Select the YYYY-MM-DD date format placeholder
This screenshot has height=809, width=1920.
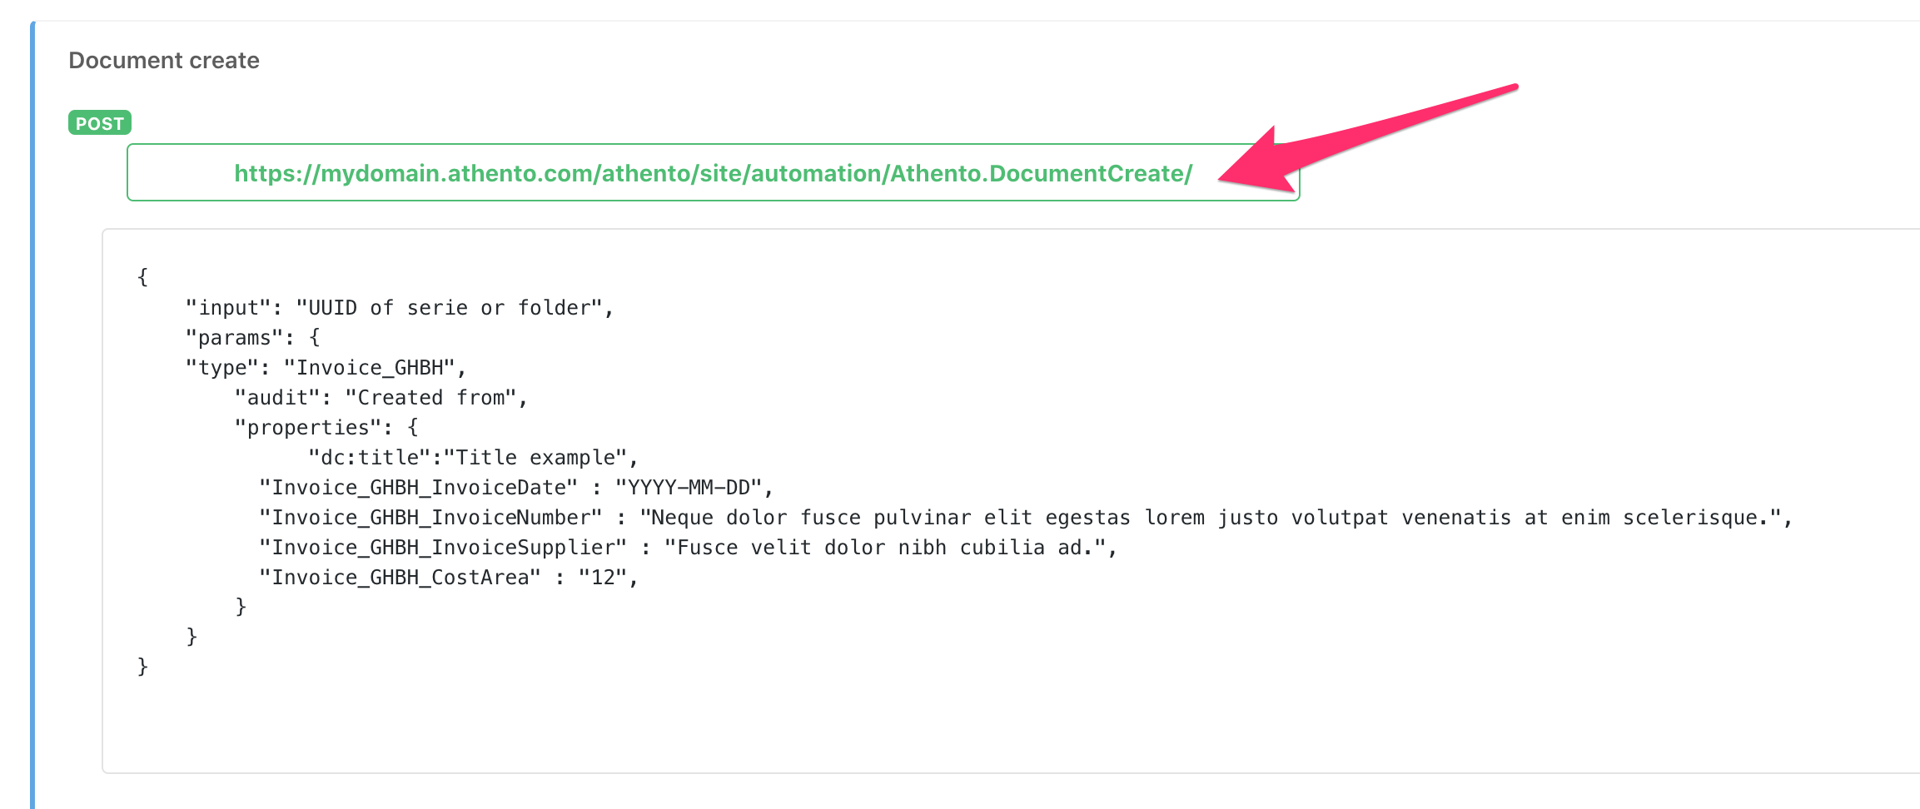(691, 486)
